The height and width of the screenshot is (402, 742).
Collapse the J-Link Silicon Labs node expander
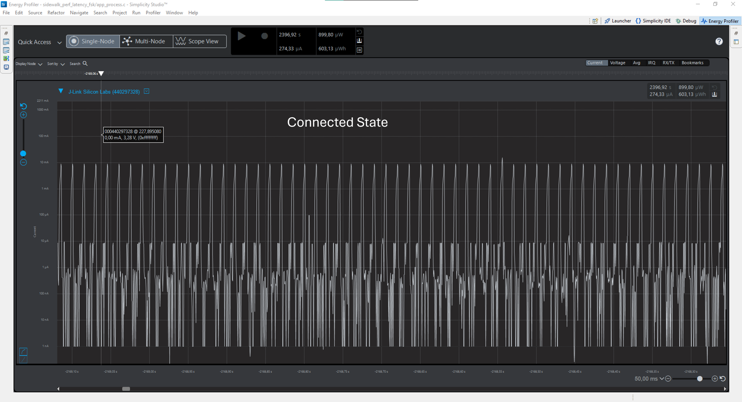coord(60,91)
